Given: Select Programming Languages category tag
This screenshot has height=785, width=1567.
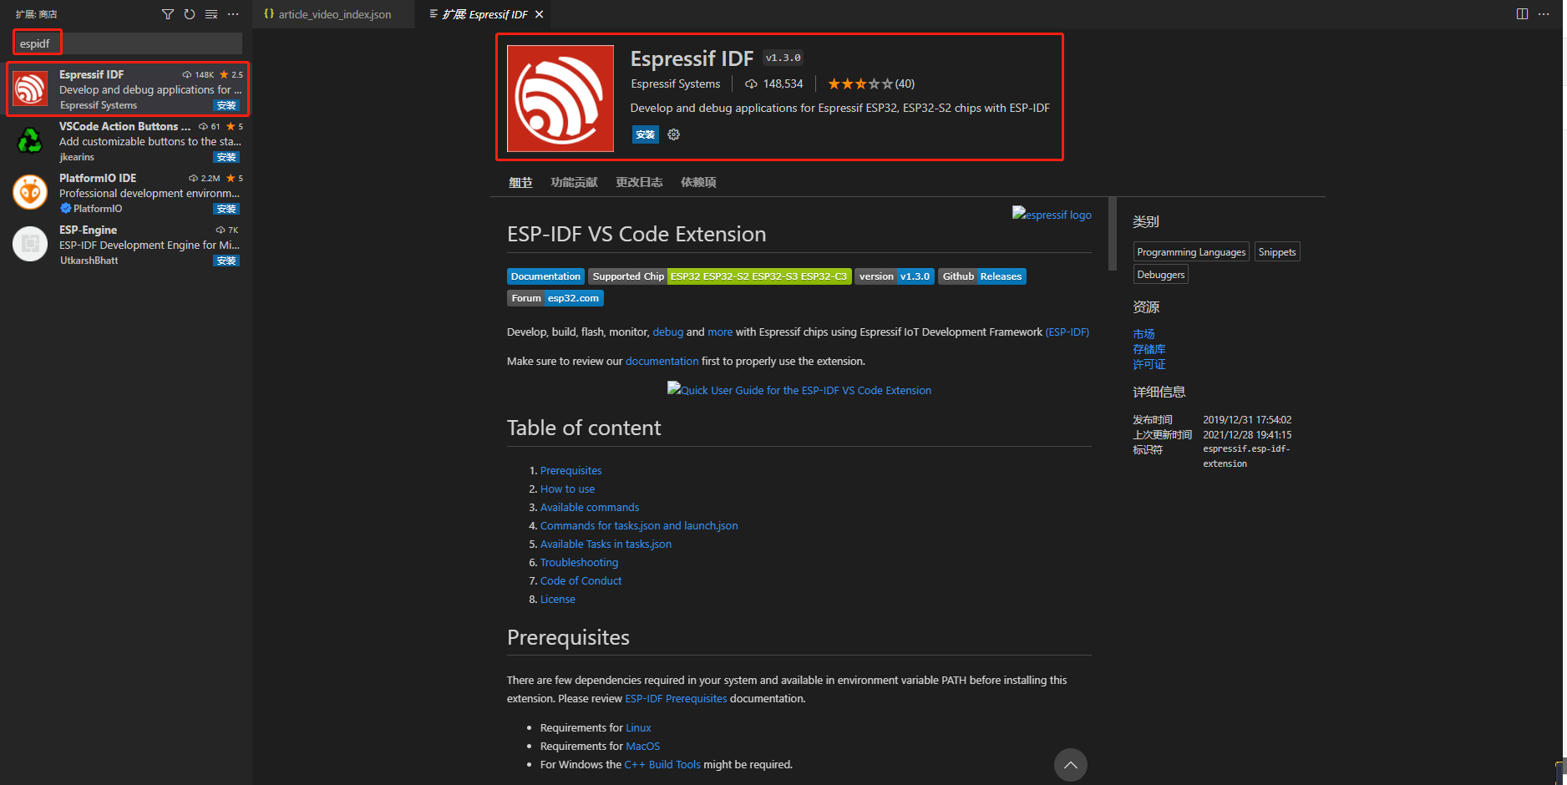Looking at the screenshot, I should [x=1191, y=252].
